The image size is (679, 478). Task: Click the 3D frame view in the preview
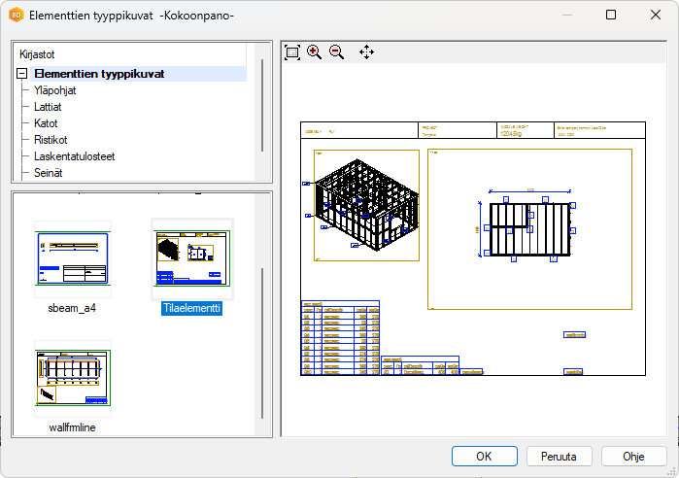(367, 205)
